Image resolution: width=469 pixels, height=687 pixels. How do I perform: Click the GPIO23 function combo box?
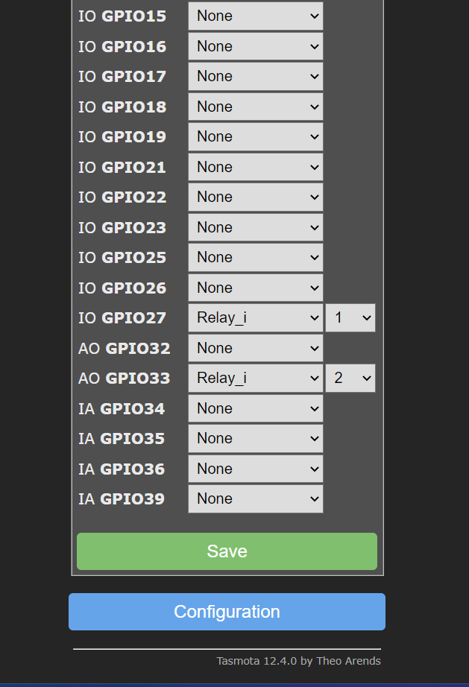[255, 227]
